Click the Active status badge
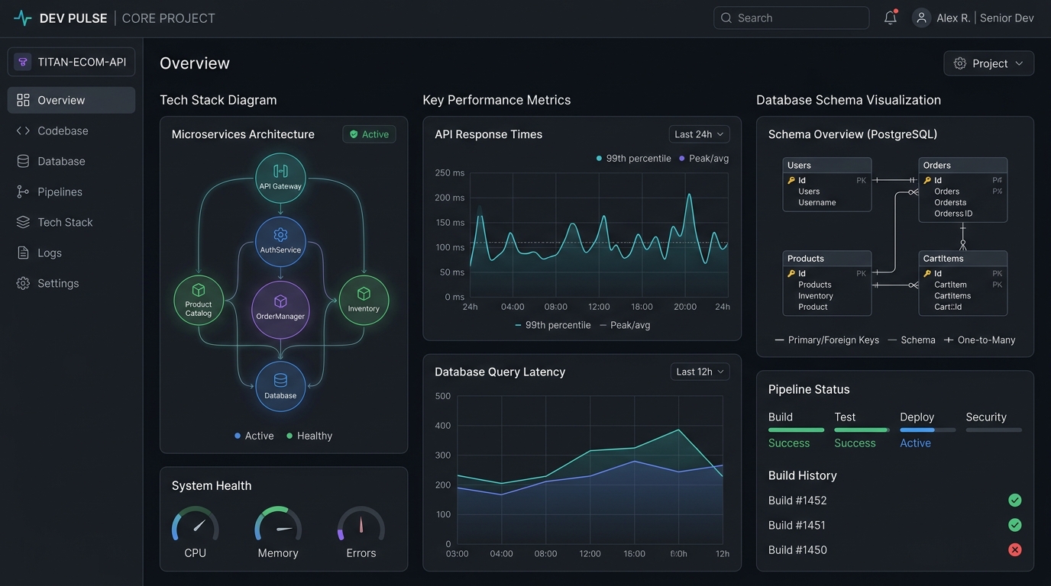This screenshot has width=1051, height=586. (369, 134)
